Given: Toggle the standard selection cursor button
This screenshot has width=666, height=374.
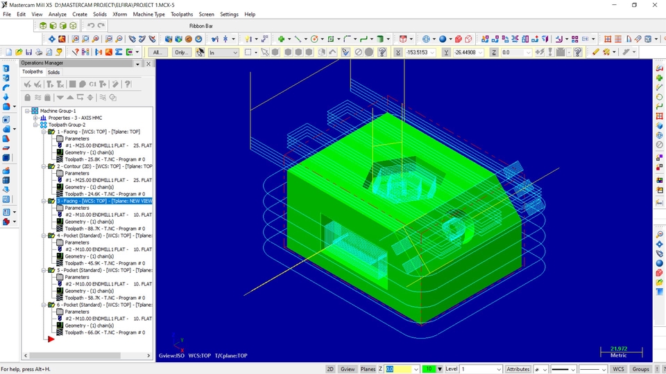Looking at the screenshot, I should coord(264,52).
